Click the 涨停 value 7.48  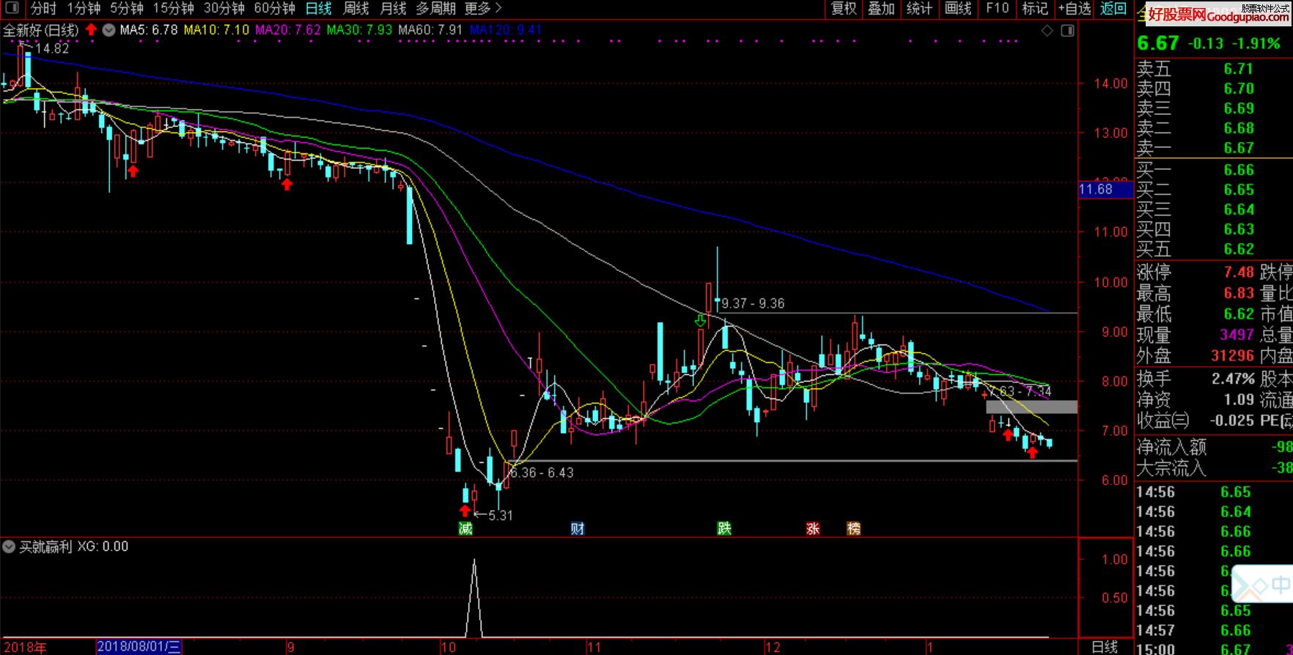coord(1239,273)
